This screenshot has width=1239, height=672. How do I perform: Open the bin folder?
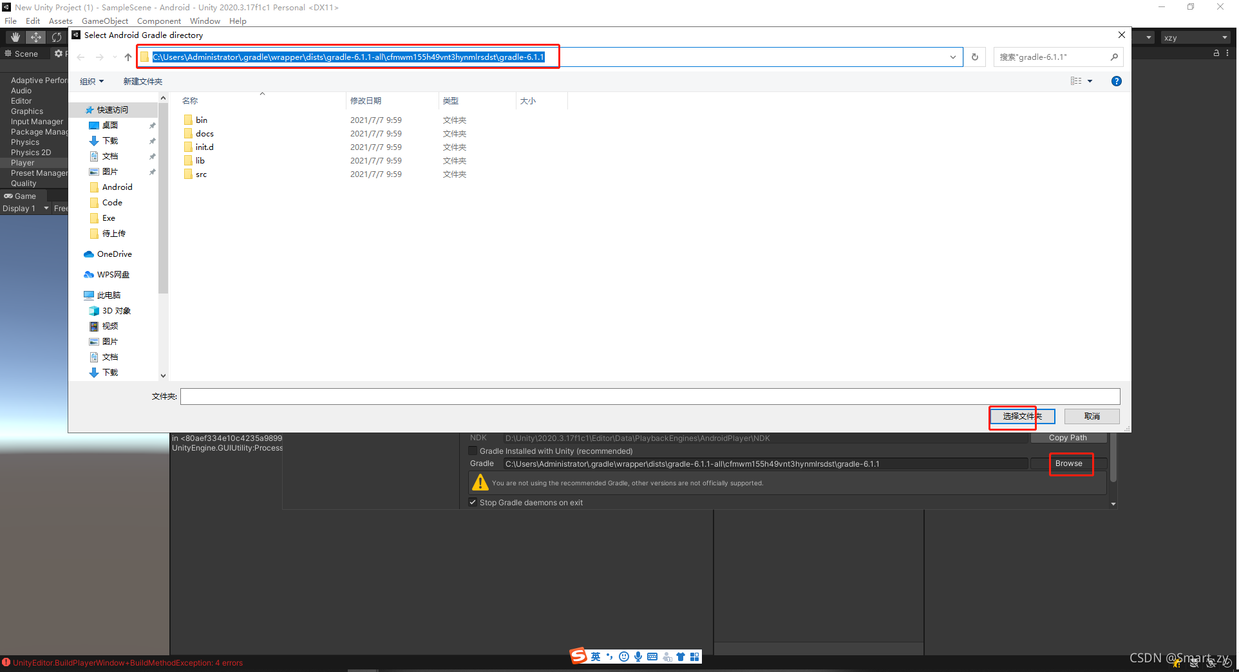(202, 120)
